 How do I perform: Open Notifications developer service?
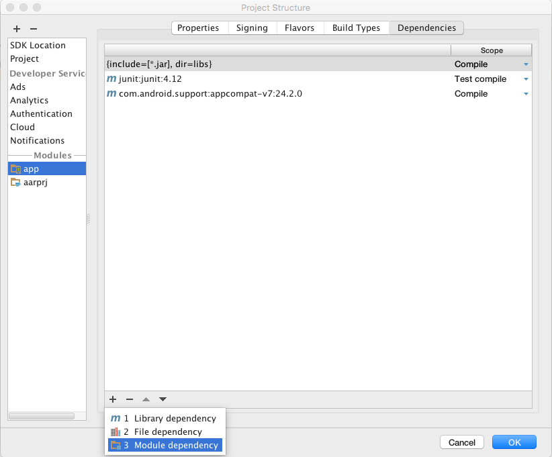[47, 140]
